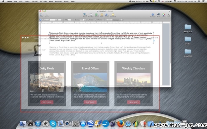The image size is (207, 129).
Task: Click the Travel Offers BUY NOW button
Action: pyautogui.click(x=90, y=102)
